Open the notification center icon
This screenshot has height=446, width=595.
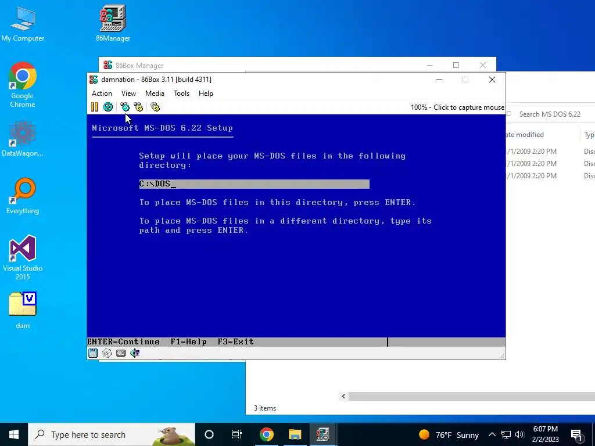pyautogui.click(x=577, y=434)
